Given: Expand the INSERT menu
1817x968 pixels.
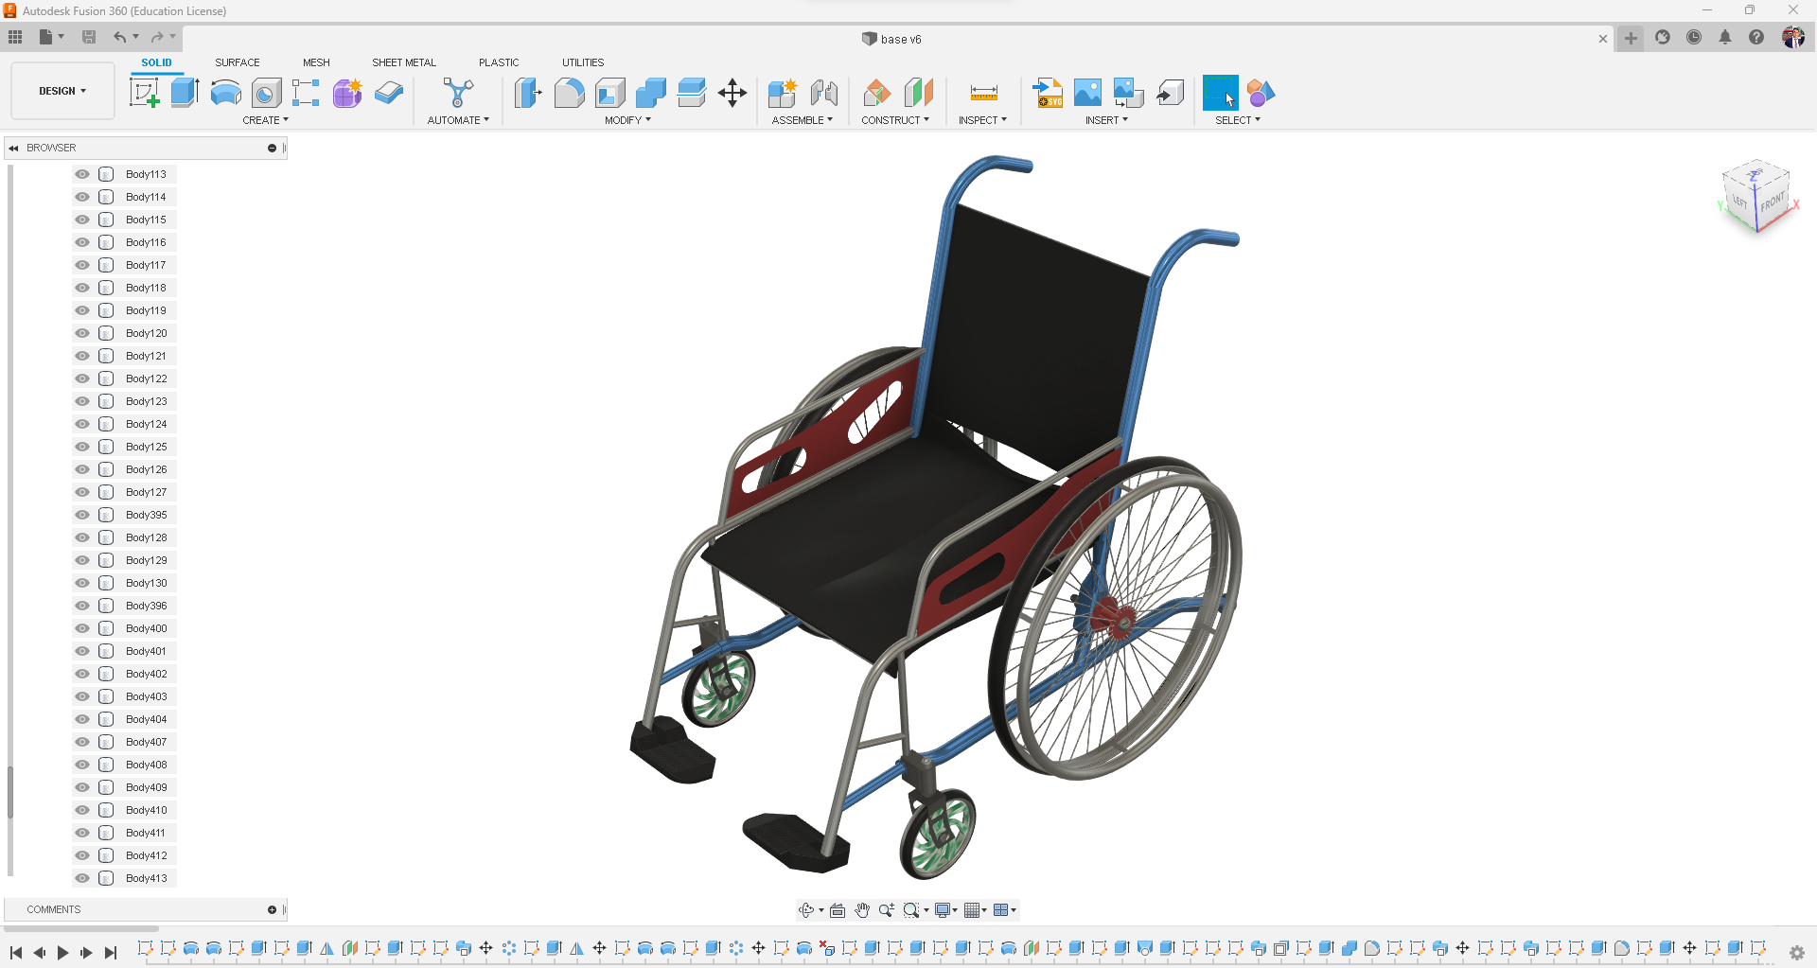Looking at the screenshot, I should click(x=1106, y=120).
